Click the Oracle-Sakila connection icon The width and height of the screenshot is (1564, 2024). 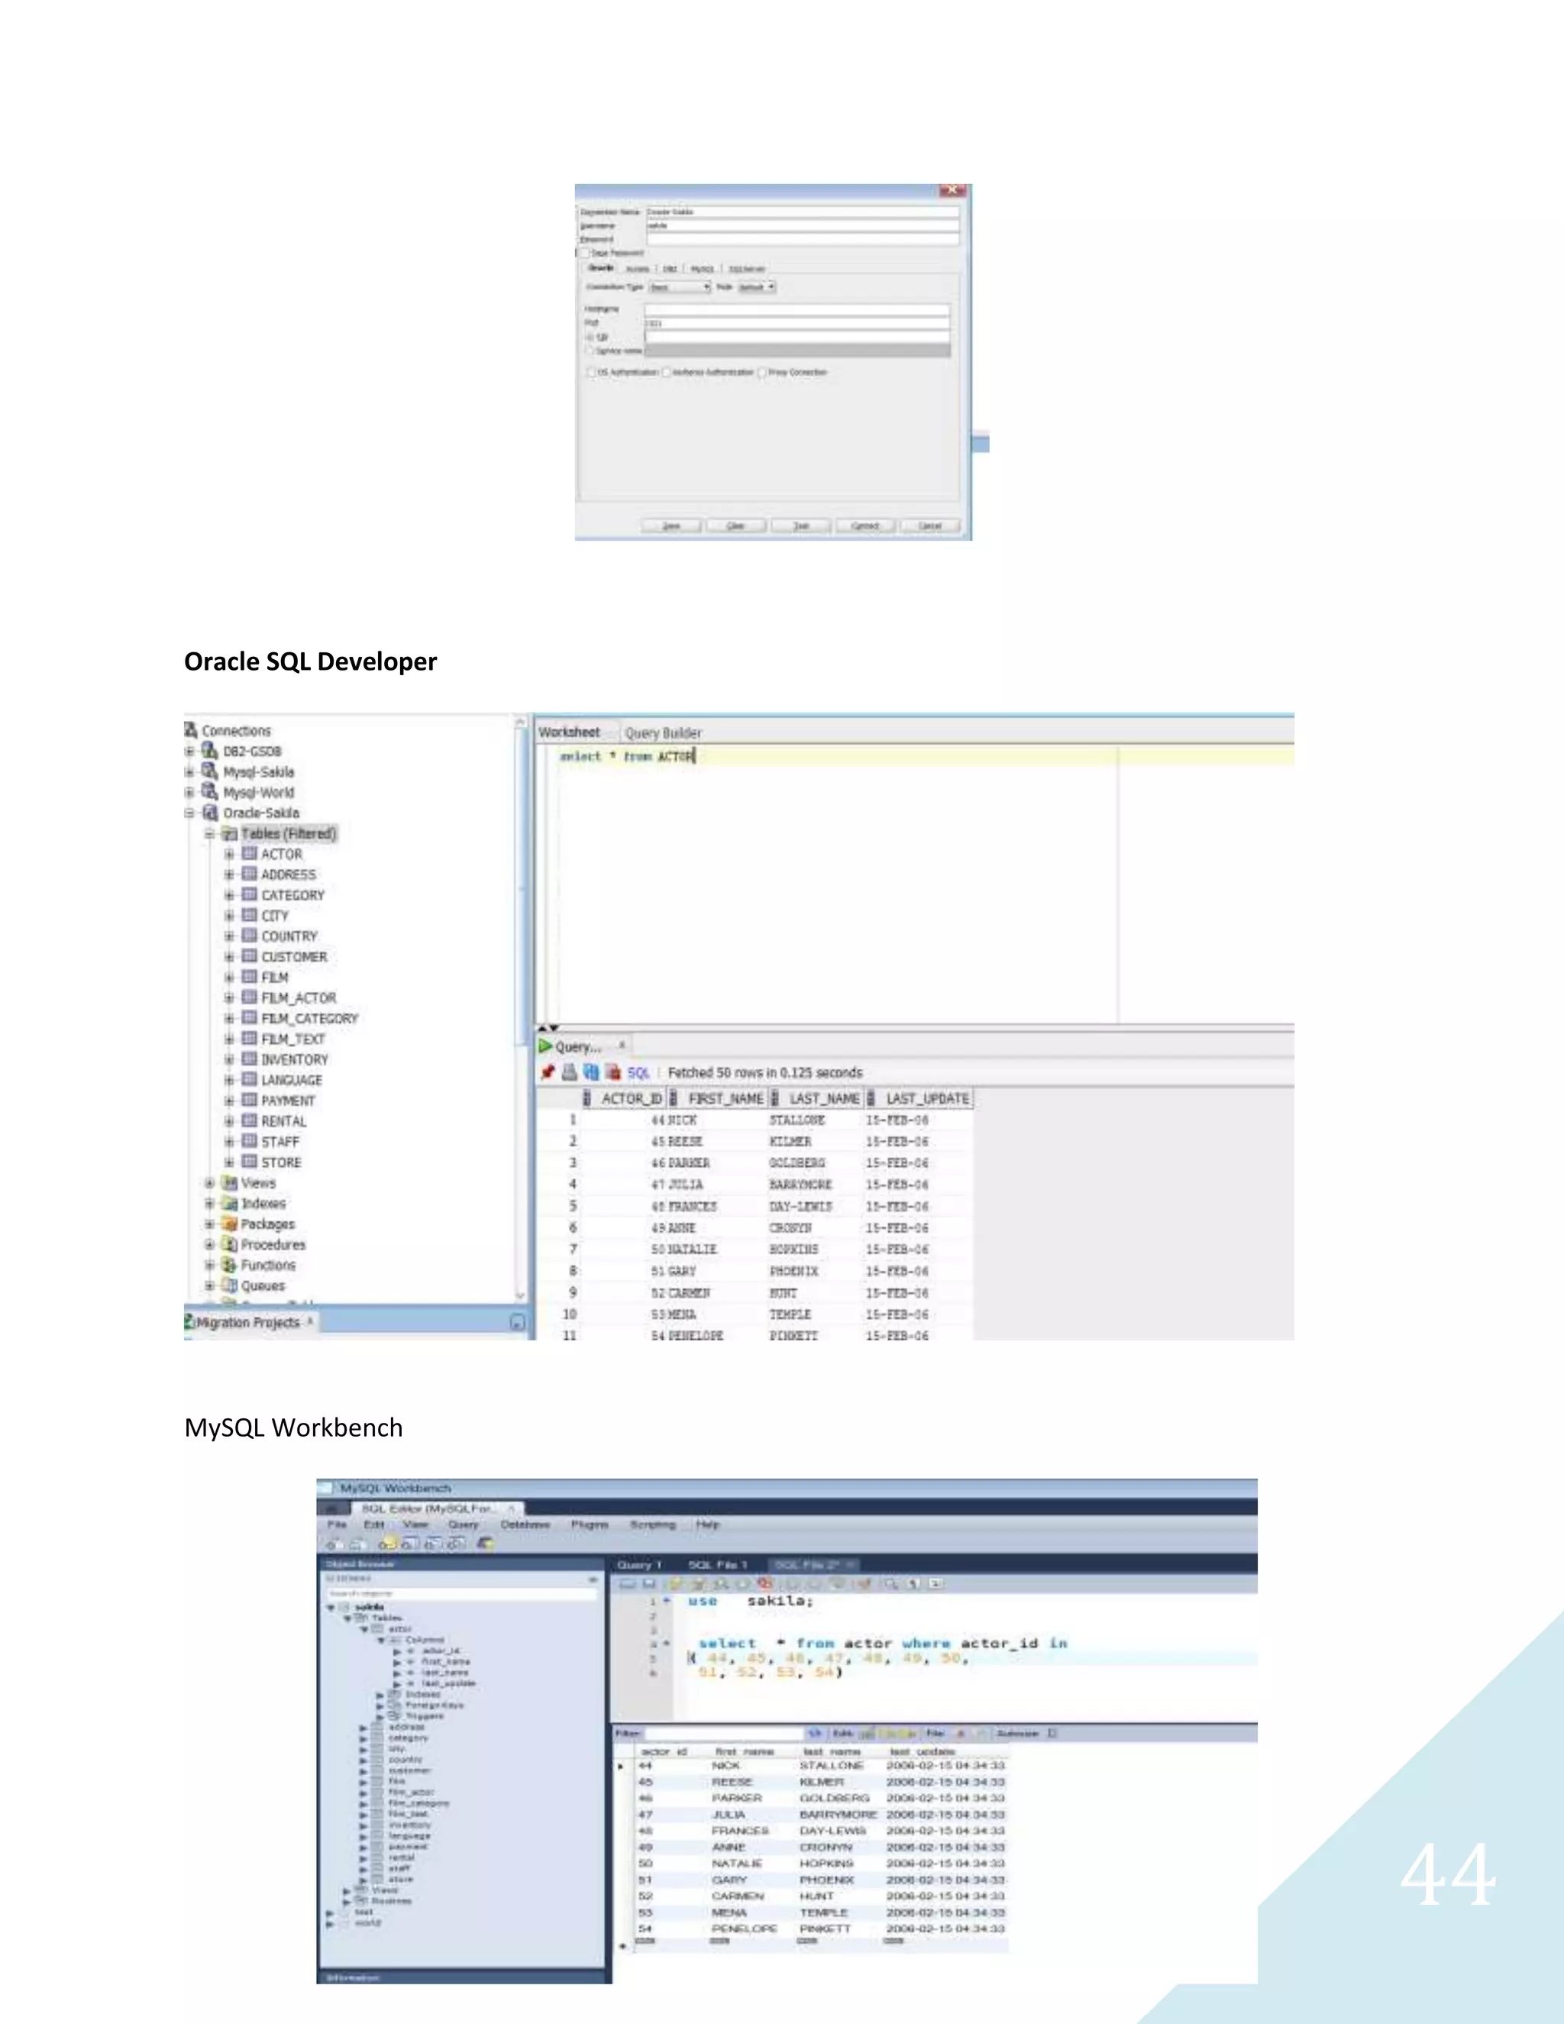(210, 813)
